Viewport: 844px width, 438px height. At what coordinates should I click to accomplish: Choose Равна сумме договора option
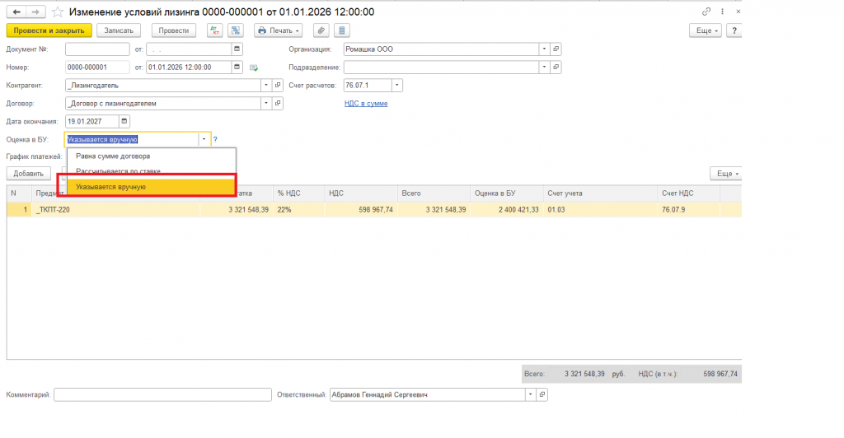coord(152,156)
